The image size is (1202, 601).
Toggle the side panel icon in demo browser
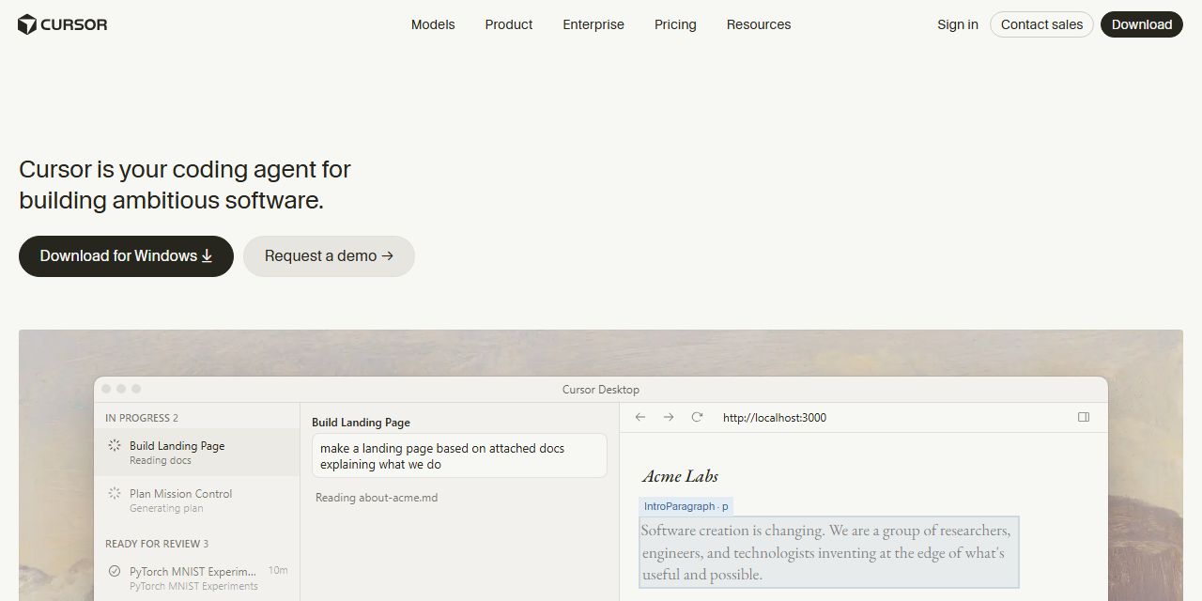pyautogui.click(x=1084, y=417)
